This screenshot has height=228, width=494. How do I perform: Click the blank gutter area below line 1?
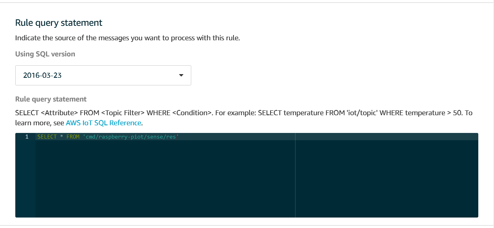25,179
